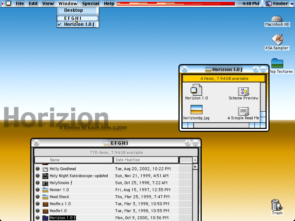
Task: Select the Scheme Preview document icon
Action: [x=243, y=91]
